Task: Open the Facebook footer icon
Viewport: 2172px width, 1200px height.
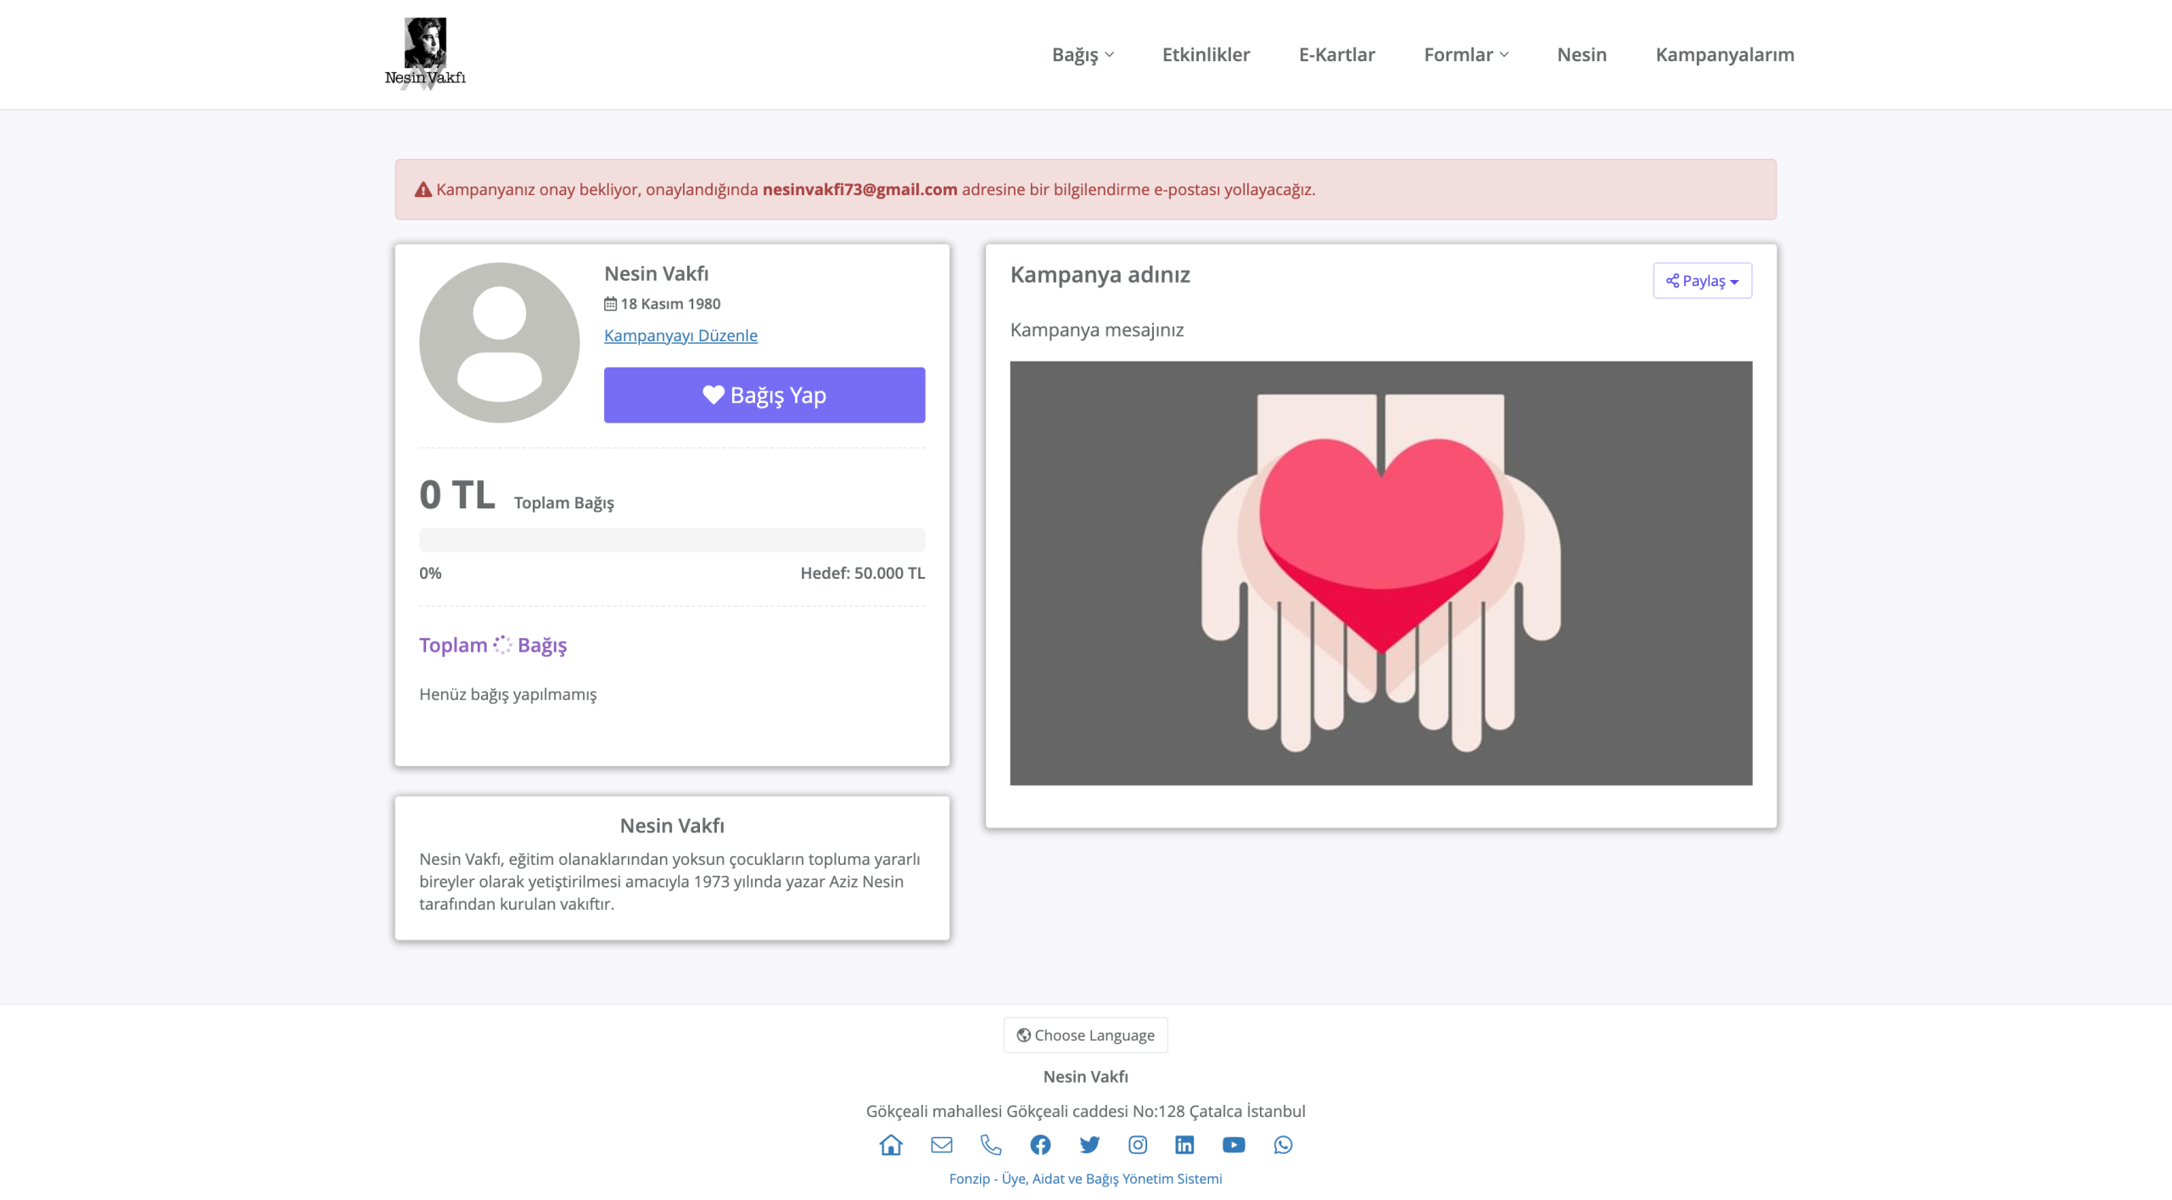Action: tap(1040, 1145)
